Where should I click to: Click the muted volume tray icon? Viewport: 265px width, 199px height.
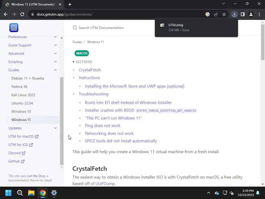coord(232,193)
